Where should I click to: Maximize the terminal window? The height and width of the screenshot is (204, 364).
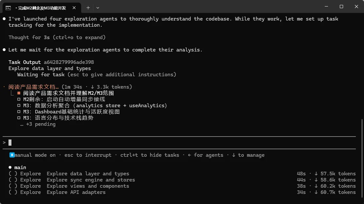(x=341, y=7)
